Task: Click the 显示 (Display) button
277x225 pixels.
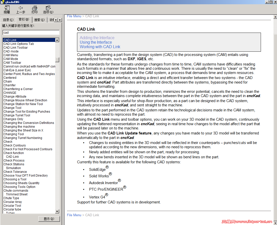Action: tap(49, 219)
